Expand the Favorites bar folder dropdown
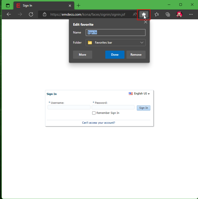Screen dimensions: 198x199 [x=115, y=43]
